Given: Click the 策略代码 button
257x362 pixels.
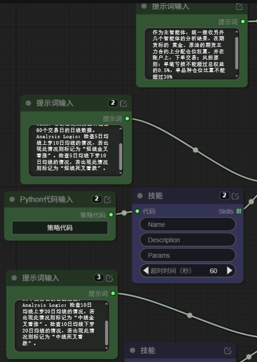Looking at the screenshot, I should pyautogui.click(x=60, y=228).
